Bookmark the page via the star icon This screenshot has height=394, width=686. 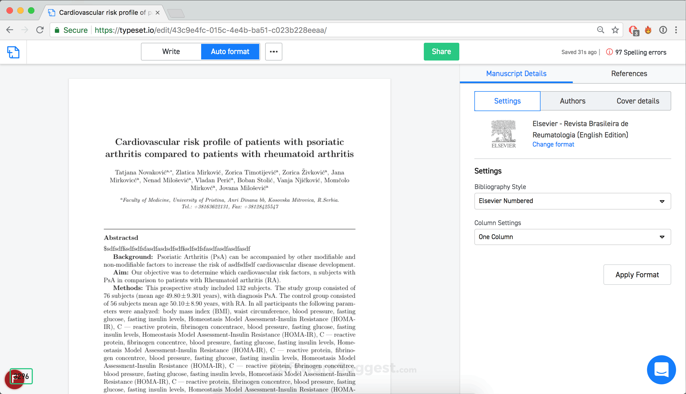tap(615, 30)
